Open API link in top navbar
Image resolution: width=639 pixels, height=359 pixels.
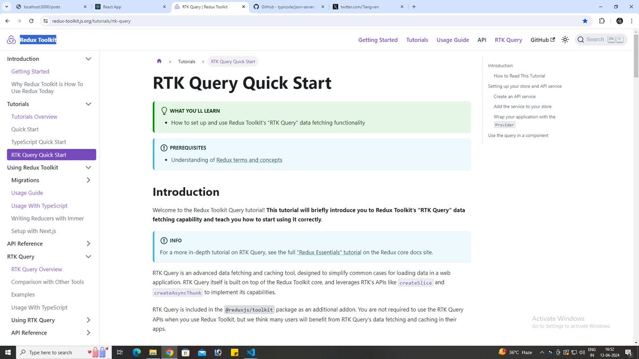coord(482,40)
